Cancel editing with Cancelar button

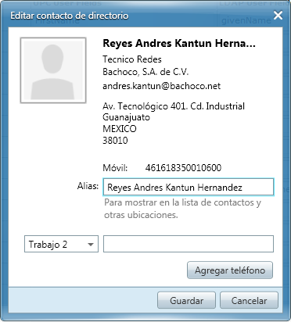pyautogui.click(x=249, y=300)
